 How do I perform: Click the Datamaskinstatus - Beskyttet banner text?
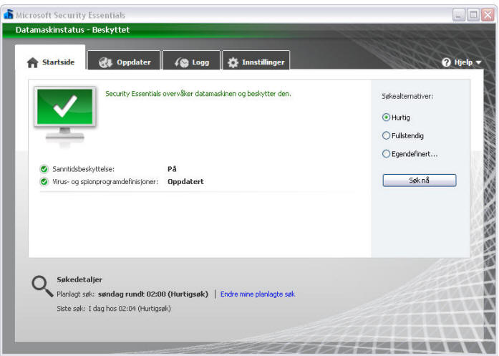tap(72, 30)
